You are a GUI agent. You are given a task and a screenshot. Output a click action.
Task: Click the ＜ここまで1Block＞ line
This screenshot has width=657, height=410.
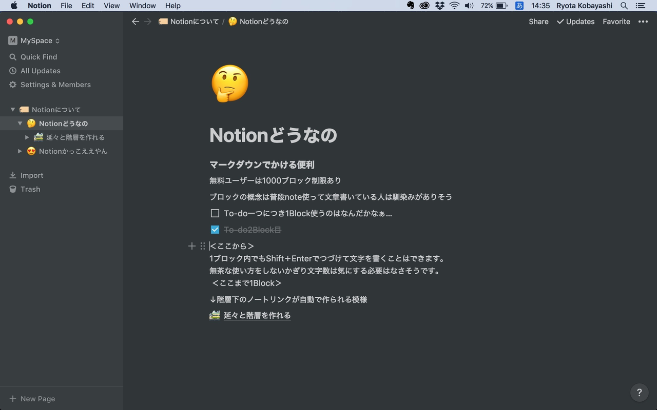pos(247,283)
